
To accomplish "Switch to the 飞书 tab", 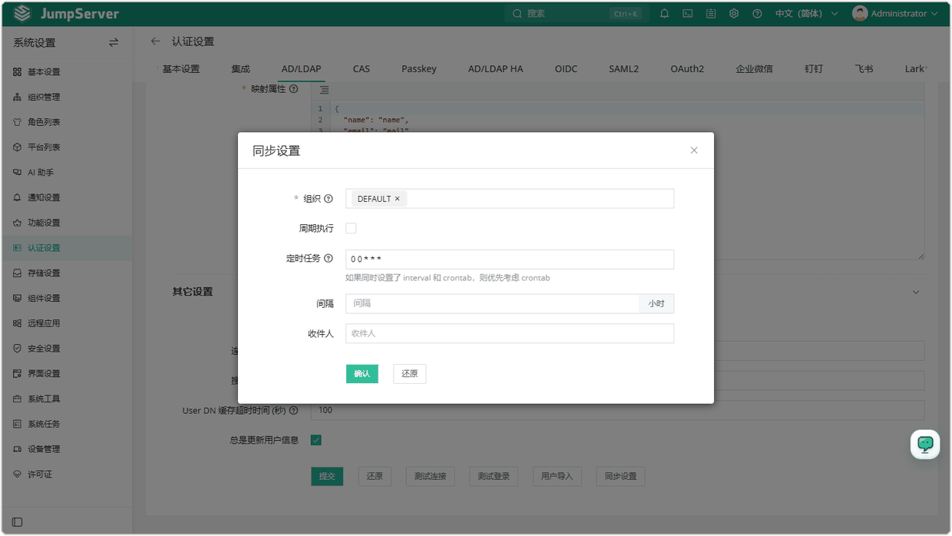I will 864,69.
